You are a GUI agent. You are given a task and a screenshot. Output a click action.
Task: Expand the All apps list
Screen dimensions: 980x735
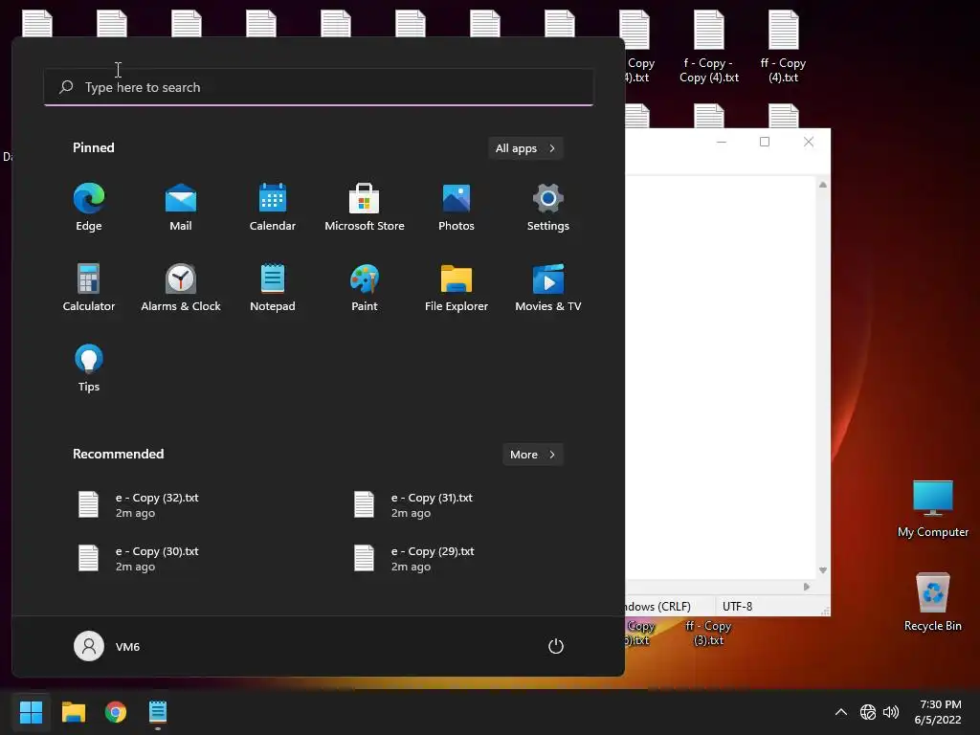click(x=525, y=148)
